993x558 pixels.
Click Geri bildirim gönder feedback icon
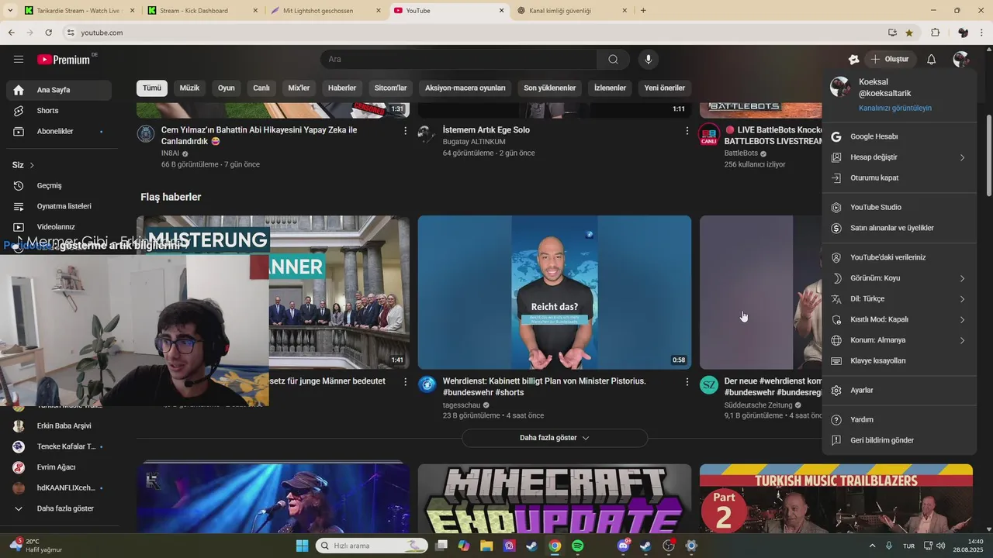pos(836,440)
